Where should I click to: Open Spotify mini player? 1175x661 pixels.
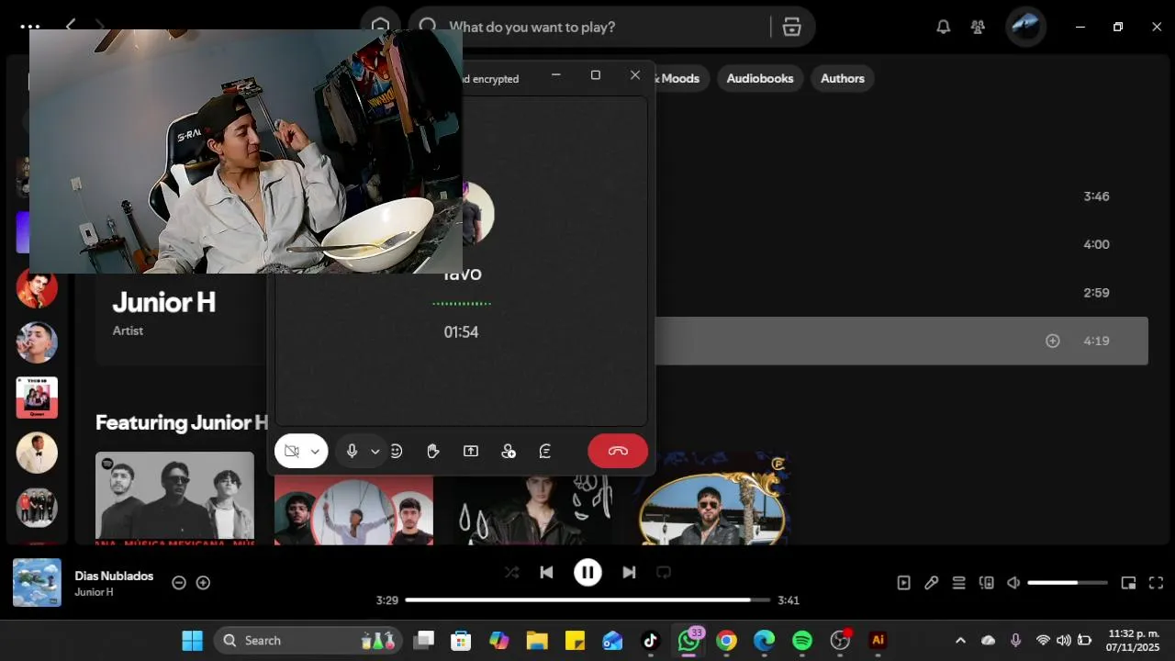(x=1128, y=582)
